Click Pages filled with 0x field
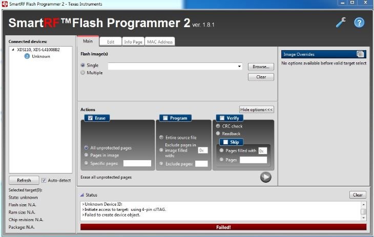 [x=263, y=150]
